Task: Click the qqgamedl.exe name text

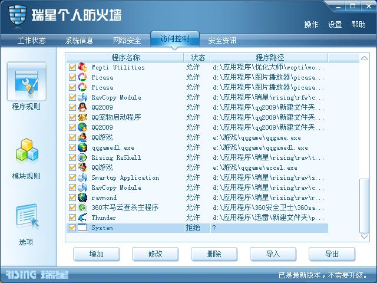Action: [113, 147]
